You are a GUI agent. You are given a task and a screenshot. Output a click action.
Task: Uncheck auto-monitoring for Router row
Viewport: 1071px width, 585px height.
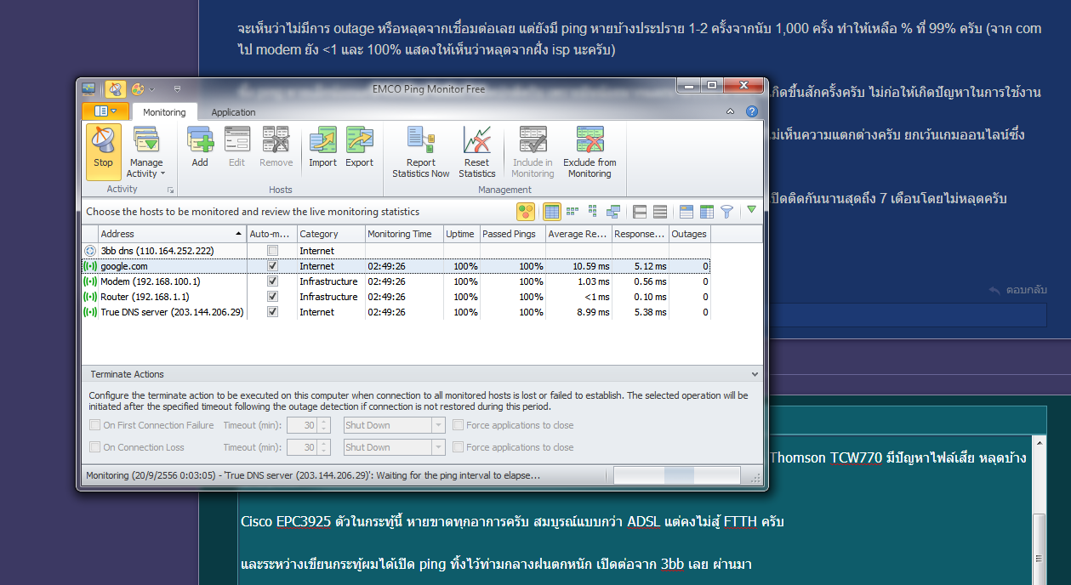click(272, 297)
